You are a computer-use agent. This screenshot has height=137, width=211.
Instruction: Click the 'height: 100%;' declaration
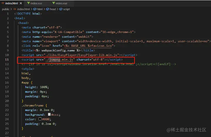coord(37,87)
